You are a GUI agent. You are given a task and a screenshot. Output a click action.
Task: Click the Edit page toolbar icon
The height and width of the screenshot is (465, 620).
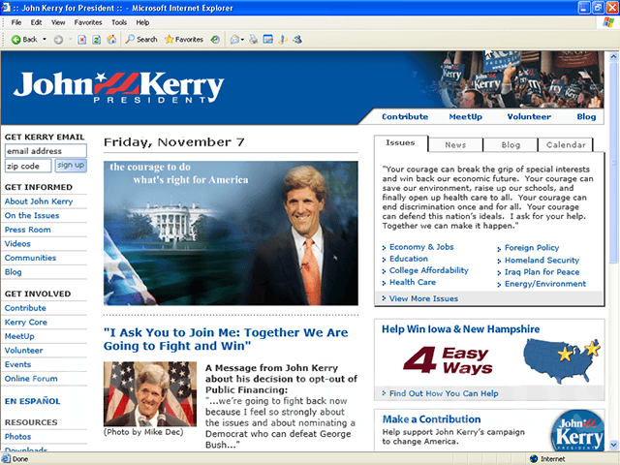[x=268, y=40]
